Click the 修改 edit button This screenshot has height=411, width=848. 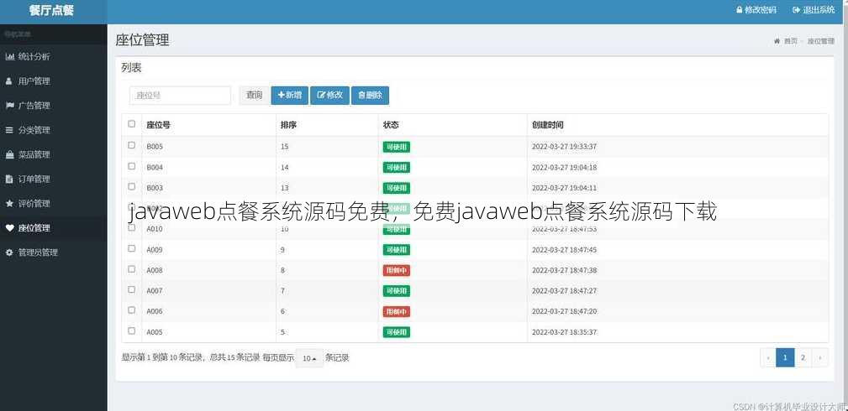(330, 96)
